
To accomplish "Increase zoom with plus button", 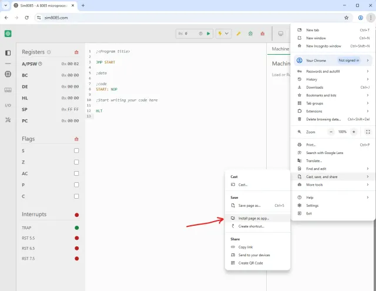I will [x=354, y=132].
